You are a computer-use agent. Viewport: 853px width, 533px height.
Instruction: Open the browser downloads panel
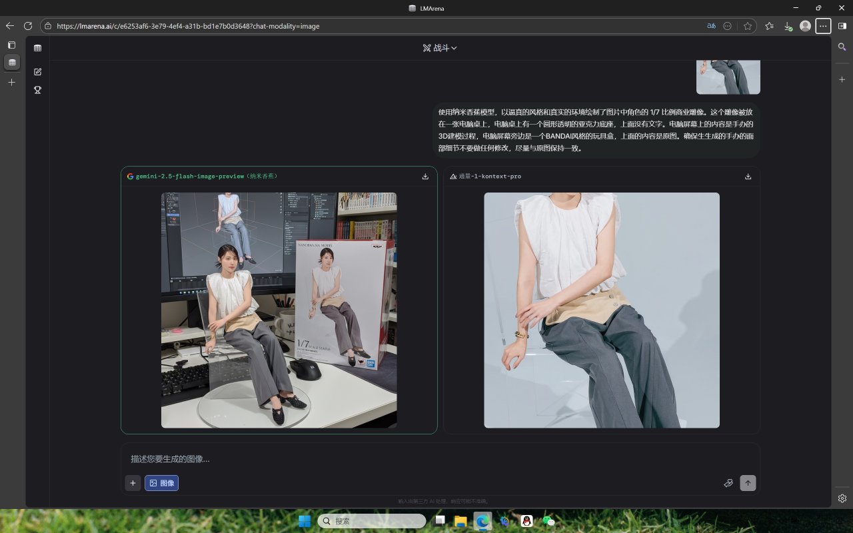tap(788, 26)
